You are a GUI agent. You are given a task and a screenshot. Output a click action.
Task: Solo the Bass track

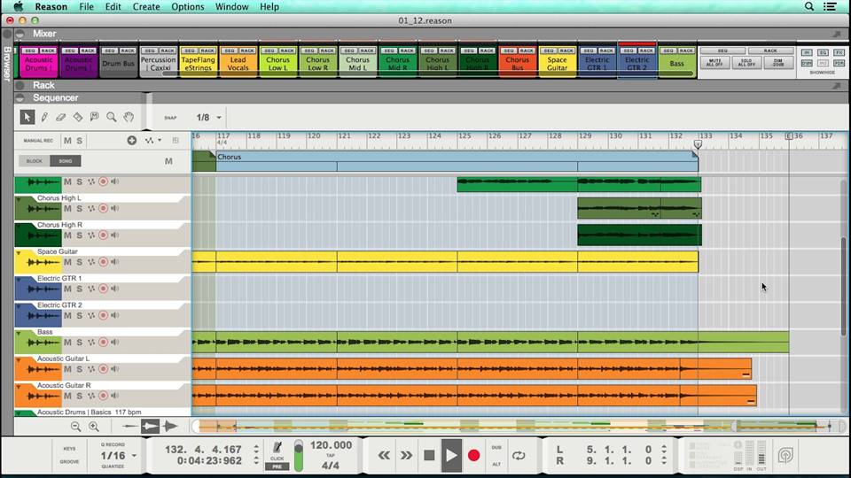point(79,343)
